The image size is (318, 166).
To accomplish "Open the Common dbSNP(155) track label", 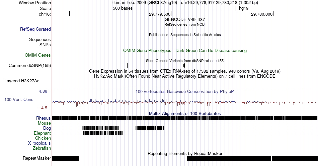I will coord(29,65).
